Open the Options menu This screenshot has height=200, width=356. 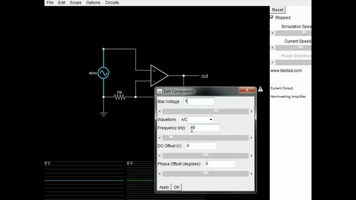[x=93, y=3]
